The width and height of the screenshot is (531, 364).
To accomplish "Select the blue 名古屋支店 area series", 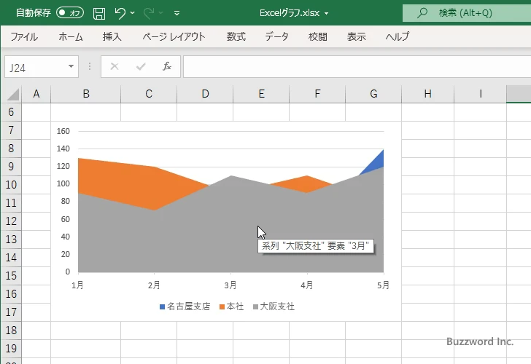I will click(377, 164).
